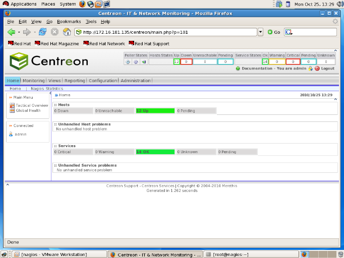The image size is (344, 258).
Task: Open the Go menu
Action: (49, 22)
